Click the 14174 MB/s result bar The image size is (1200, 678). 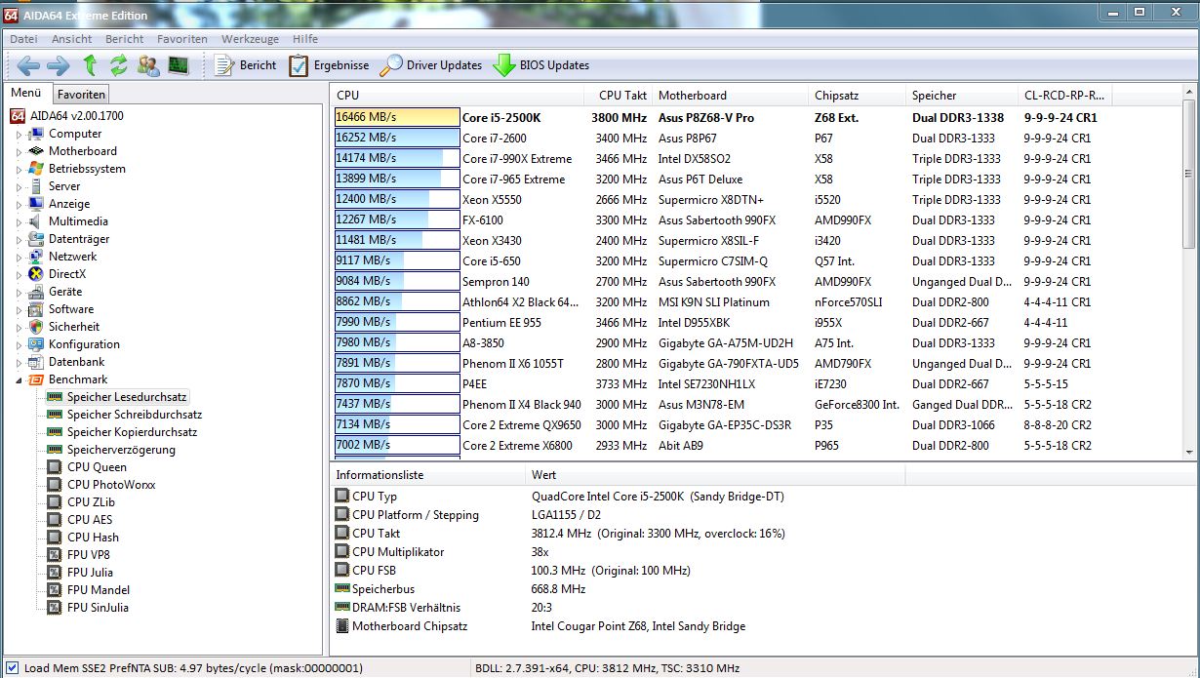(396, 158)
